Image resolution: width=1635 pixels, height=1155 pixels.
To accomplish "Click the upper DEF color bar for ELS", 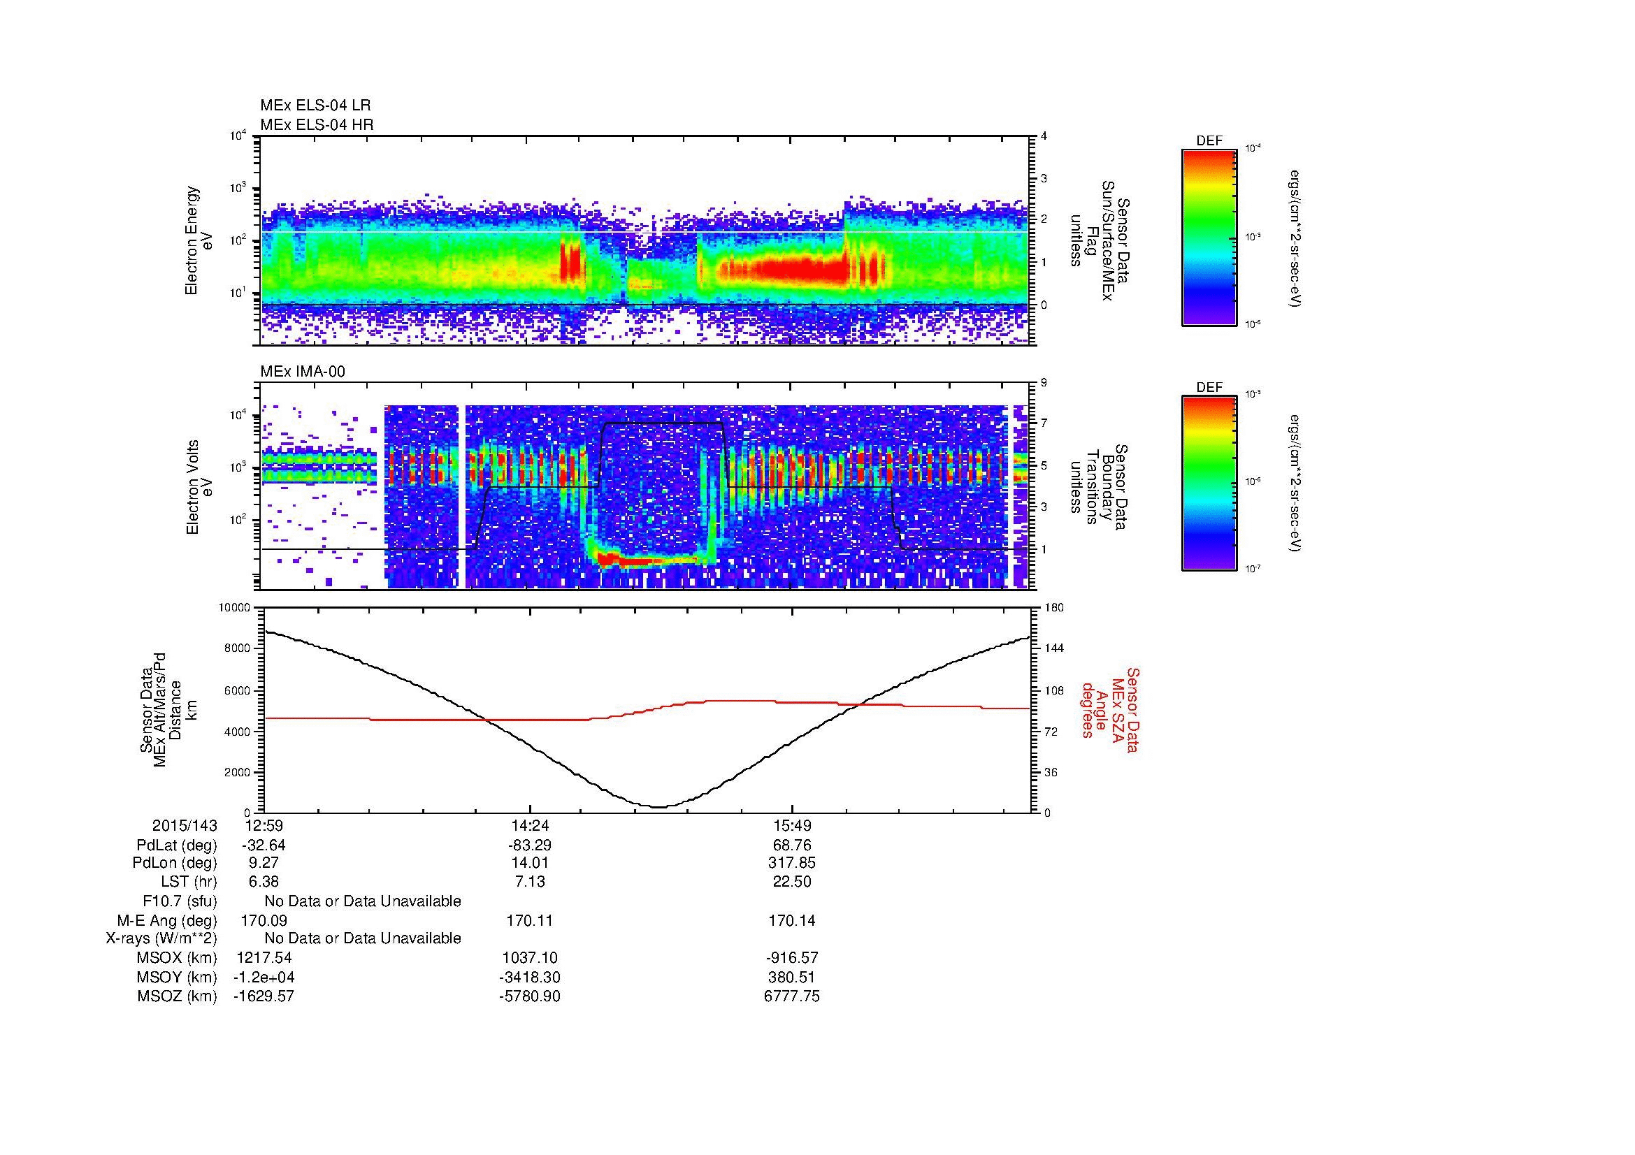I will tap(1209, 237).
